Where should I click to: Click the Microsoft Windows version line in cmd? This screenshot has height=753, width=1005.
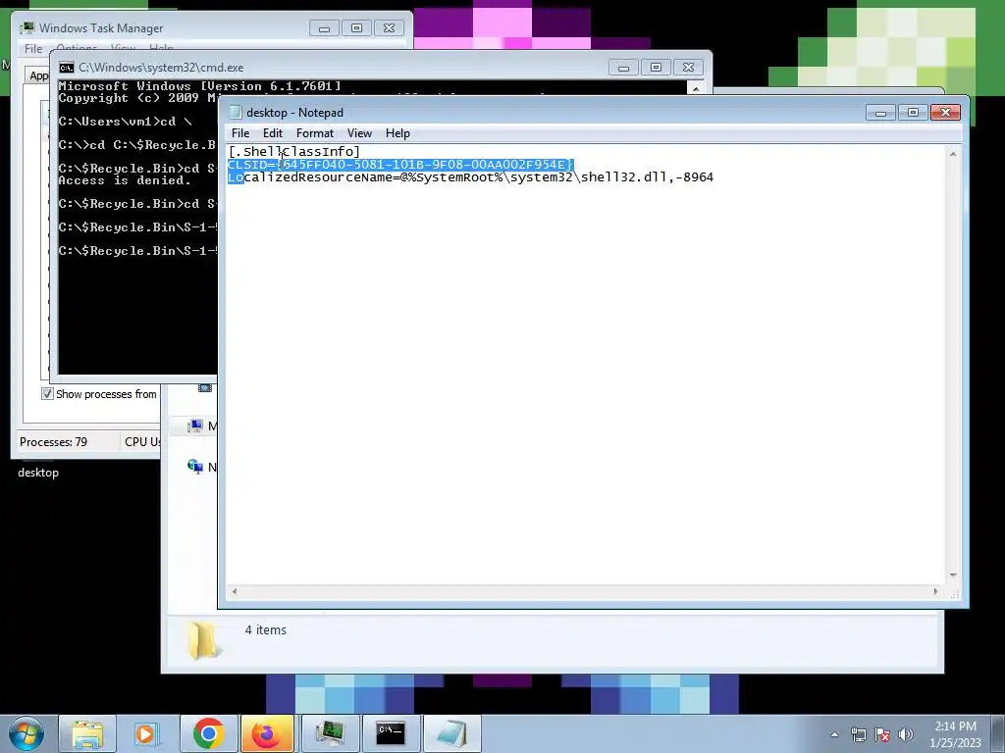(199, 86)
